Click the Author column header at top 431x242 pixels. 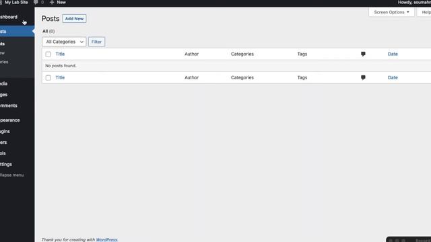pos(191,54)
